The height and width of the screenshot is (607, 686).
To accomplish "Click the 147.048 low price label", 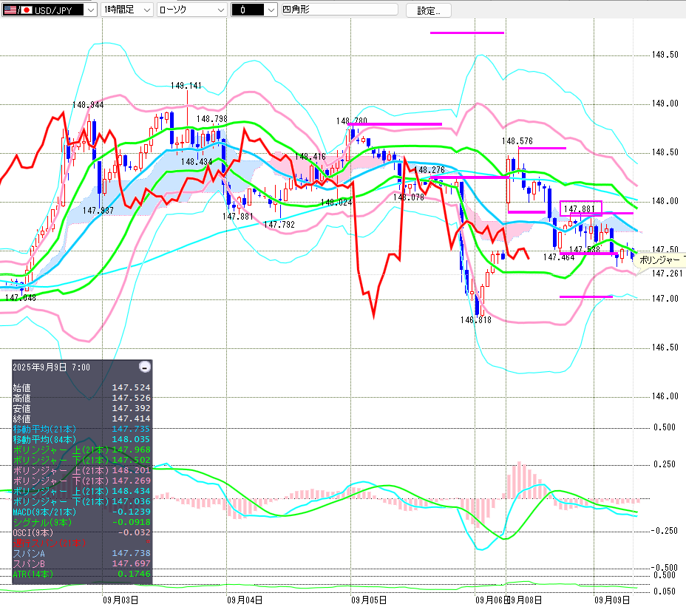I will point(21,298).
